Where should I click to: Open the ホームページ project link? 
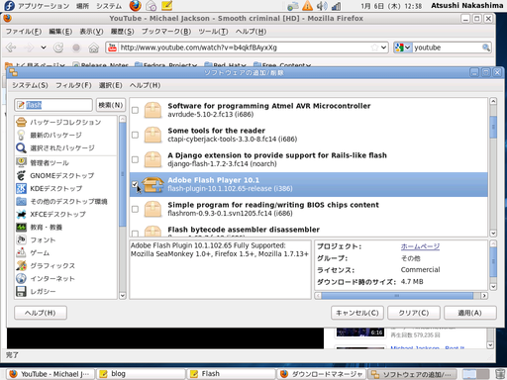(420, 246)
